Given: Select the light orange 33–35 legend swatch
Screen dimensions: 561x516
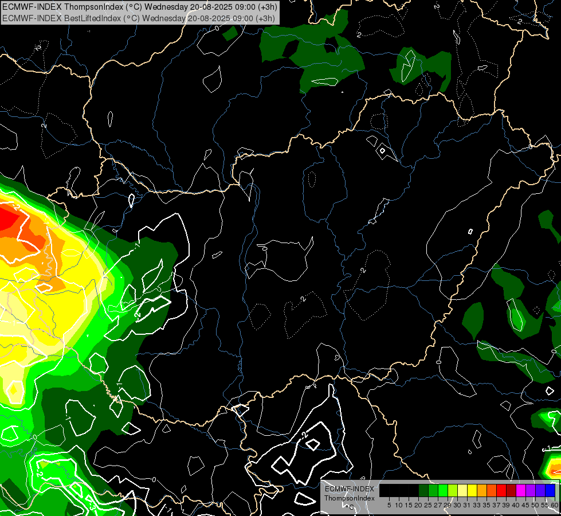Looking at the screenshot, I should [x=482, y=490].
